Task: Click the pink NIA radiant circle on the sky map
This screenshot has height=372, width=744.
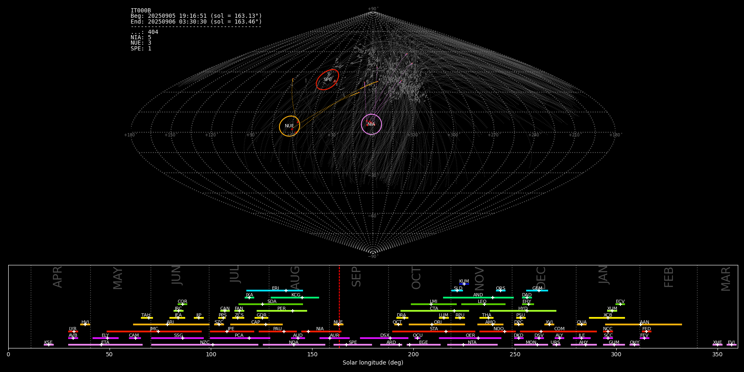Action: [371, 124]
